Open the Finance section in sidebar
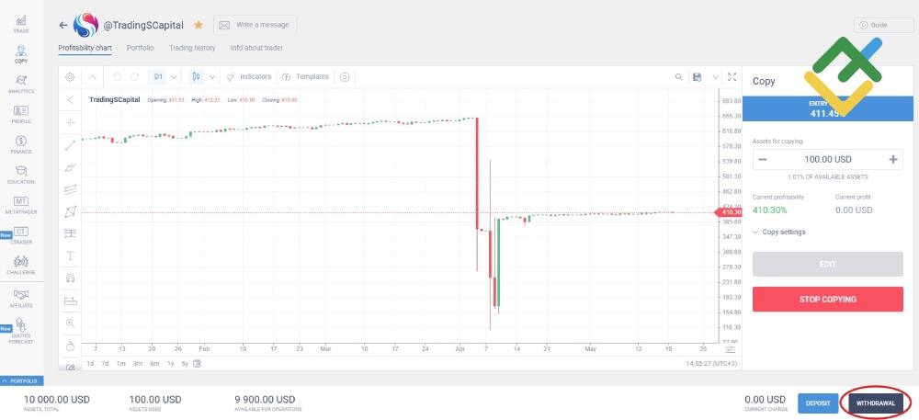Image resolution: width=919 pixels, height=420 pixels. pos(21,144)
